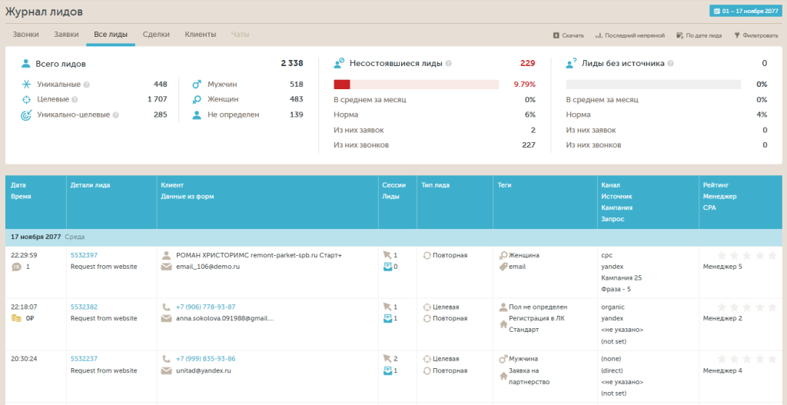787x405 pixels.
Task: Click help icon beside Лиды без источника
Action: (671, 64)
